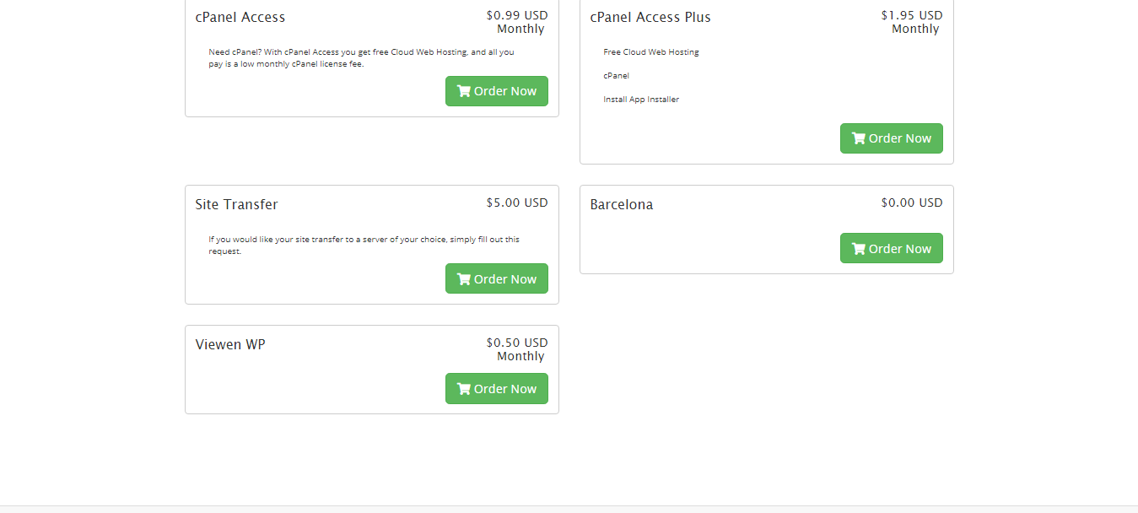
Task: Click the cart icon for Site Transfer
Action: pyautogui.click(x=464, y=279)
